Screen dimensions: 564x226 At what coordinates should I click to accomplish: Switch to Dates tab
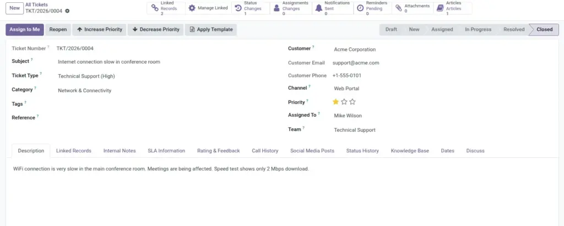point(447,151)
